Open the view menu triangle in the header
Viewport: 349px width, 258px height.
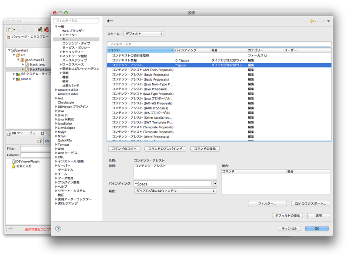[x=328, y=21]
